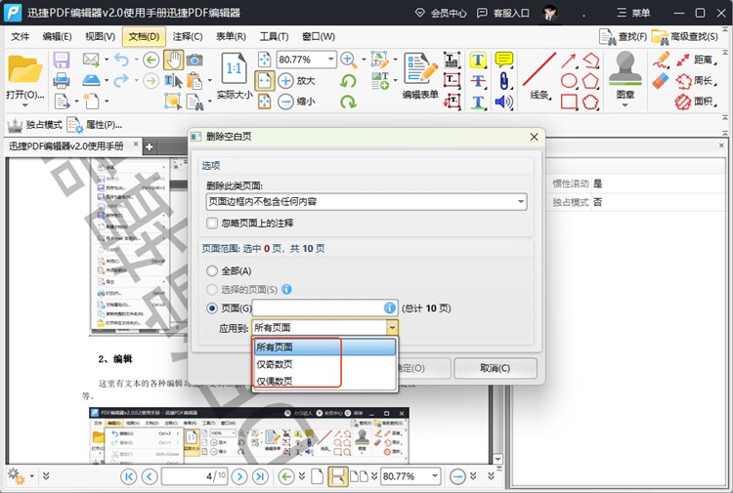This screenshot has width=733, height=493.
Task: Select the 全部(A) radio button
Action: (x=212, y=270)
